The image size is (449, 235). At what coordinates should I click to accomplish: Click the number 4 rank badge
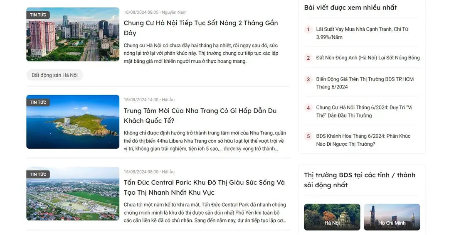point(308,108)
